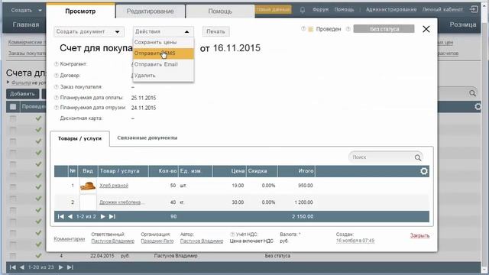Click help icon beside Заказ покупателя
Viewport: 489px width, 275px height.
coord(57,87)
